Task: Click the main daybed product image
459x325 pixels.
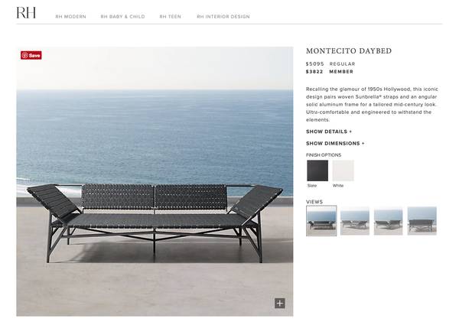Action: [x=155, y=181]
